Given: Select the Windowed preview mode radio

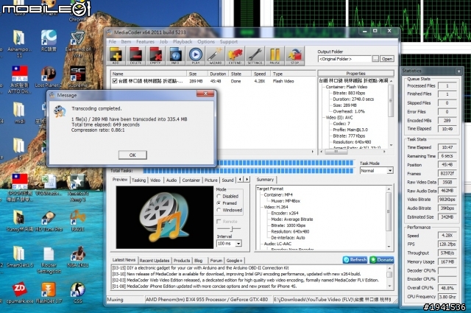Looking at the screenshot, I should 219,210.
